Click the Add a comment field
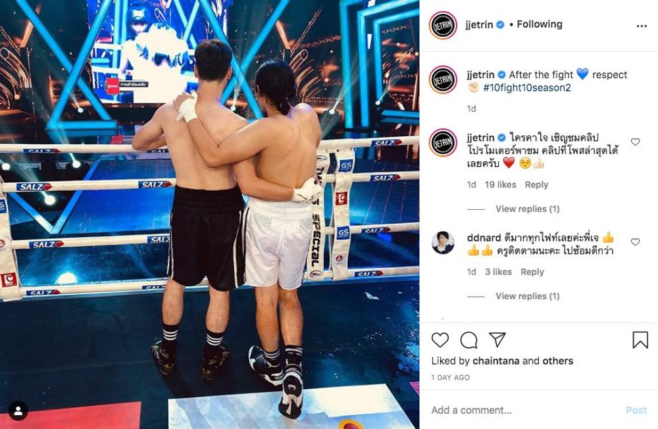This screenshot has width=658, height=429. pos(524,410)
